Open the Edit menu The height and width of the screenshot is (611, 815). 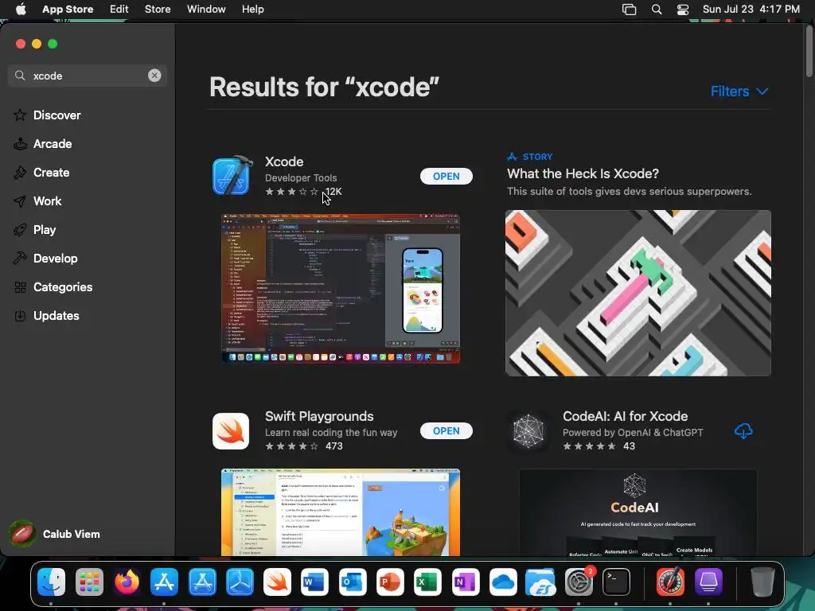(x=119, y=10)
